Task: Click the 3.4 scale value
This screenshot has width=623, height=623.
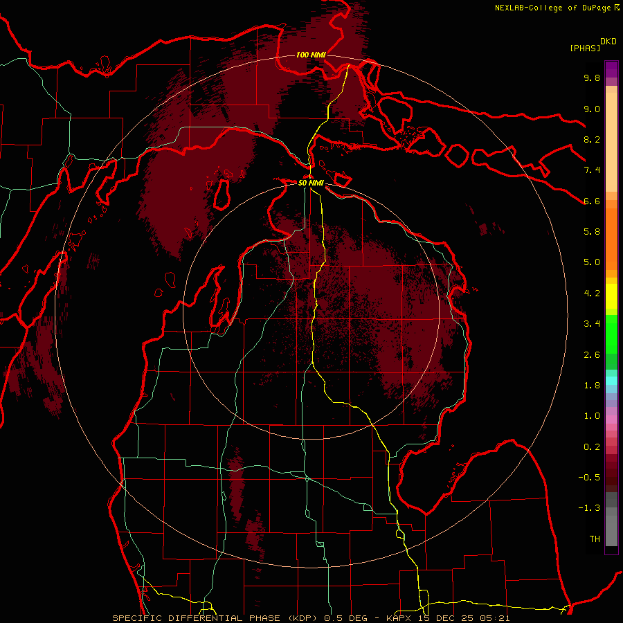Action: [x=592, y=324]
